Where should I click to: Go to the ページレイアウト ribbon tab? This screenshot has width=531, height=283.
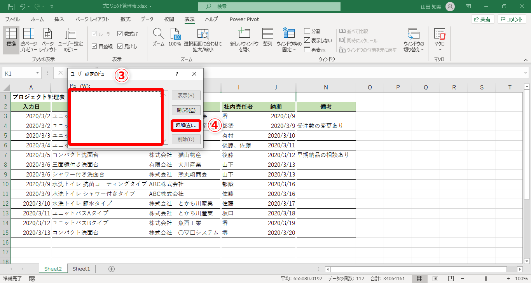93,19
